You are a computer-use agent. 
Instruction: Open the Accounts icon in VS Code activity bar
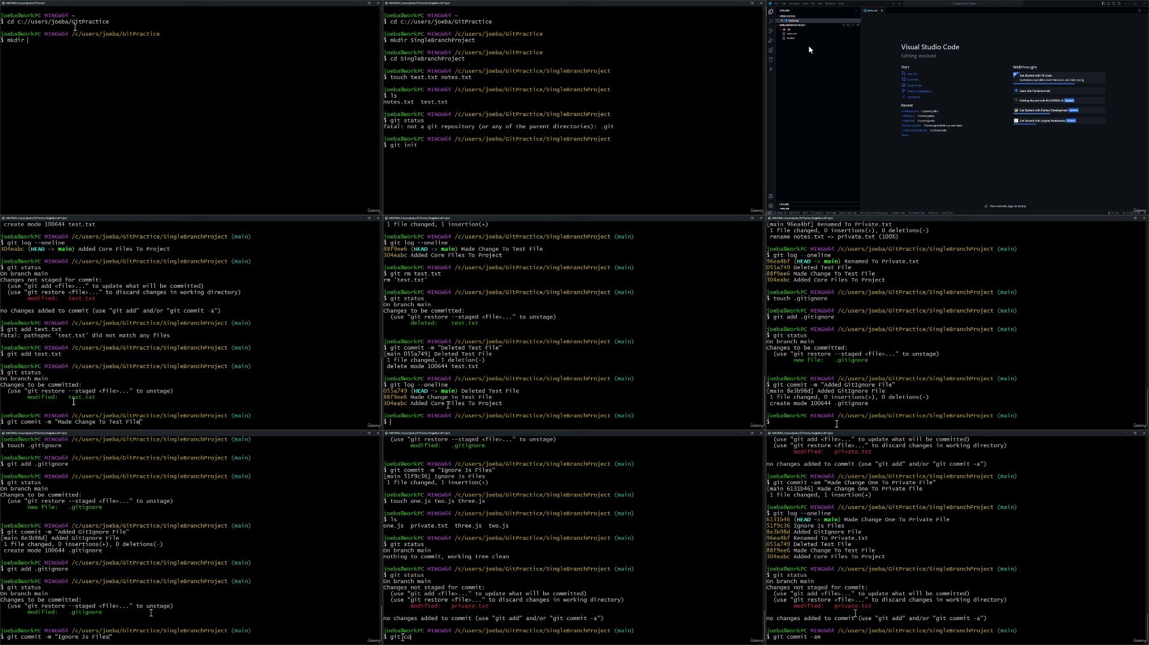(x=770, y=196)
